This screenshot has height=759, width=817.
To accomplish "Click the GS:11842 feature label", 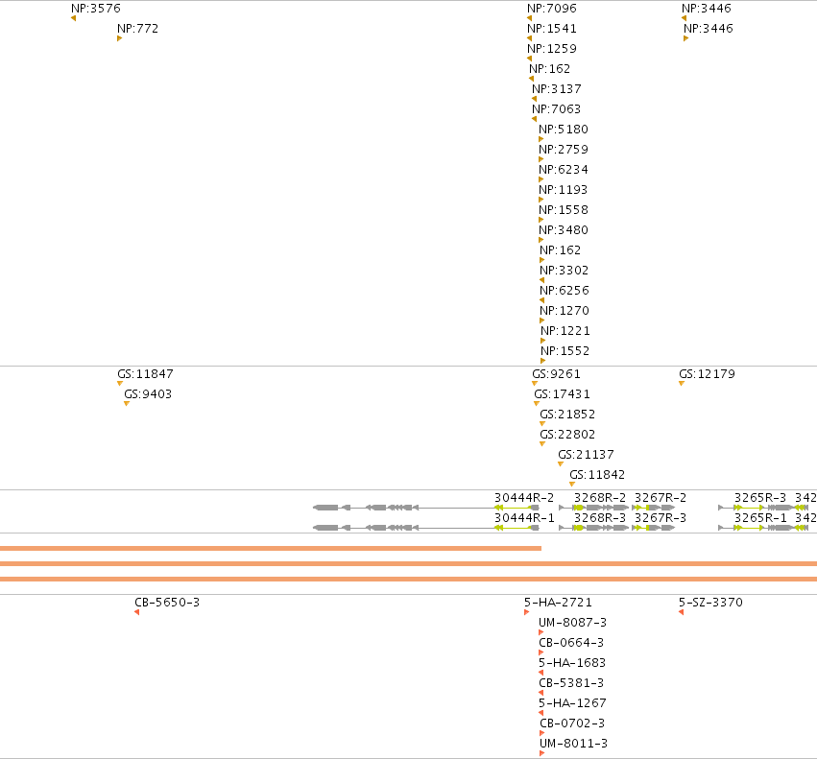I will pyautogui.click(x=597, y=475).
